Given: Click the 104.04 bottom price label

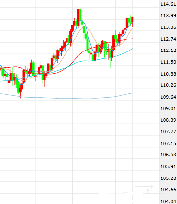Looking at the screenshot, I should 168,201.
